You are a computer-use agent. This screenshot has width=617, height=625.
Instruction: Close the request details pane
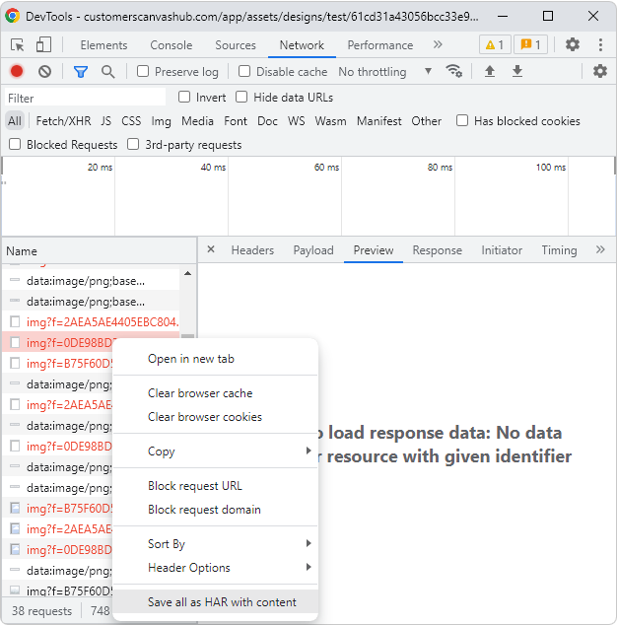211,249
